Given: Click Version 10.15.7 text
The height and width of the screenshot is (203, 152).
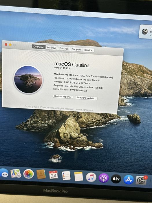Looking at the screenshot, I should tap(62, 68).
